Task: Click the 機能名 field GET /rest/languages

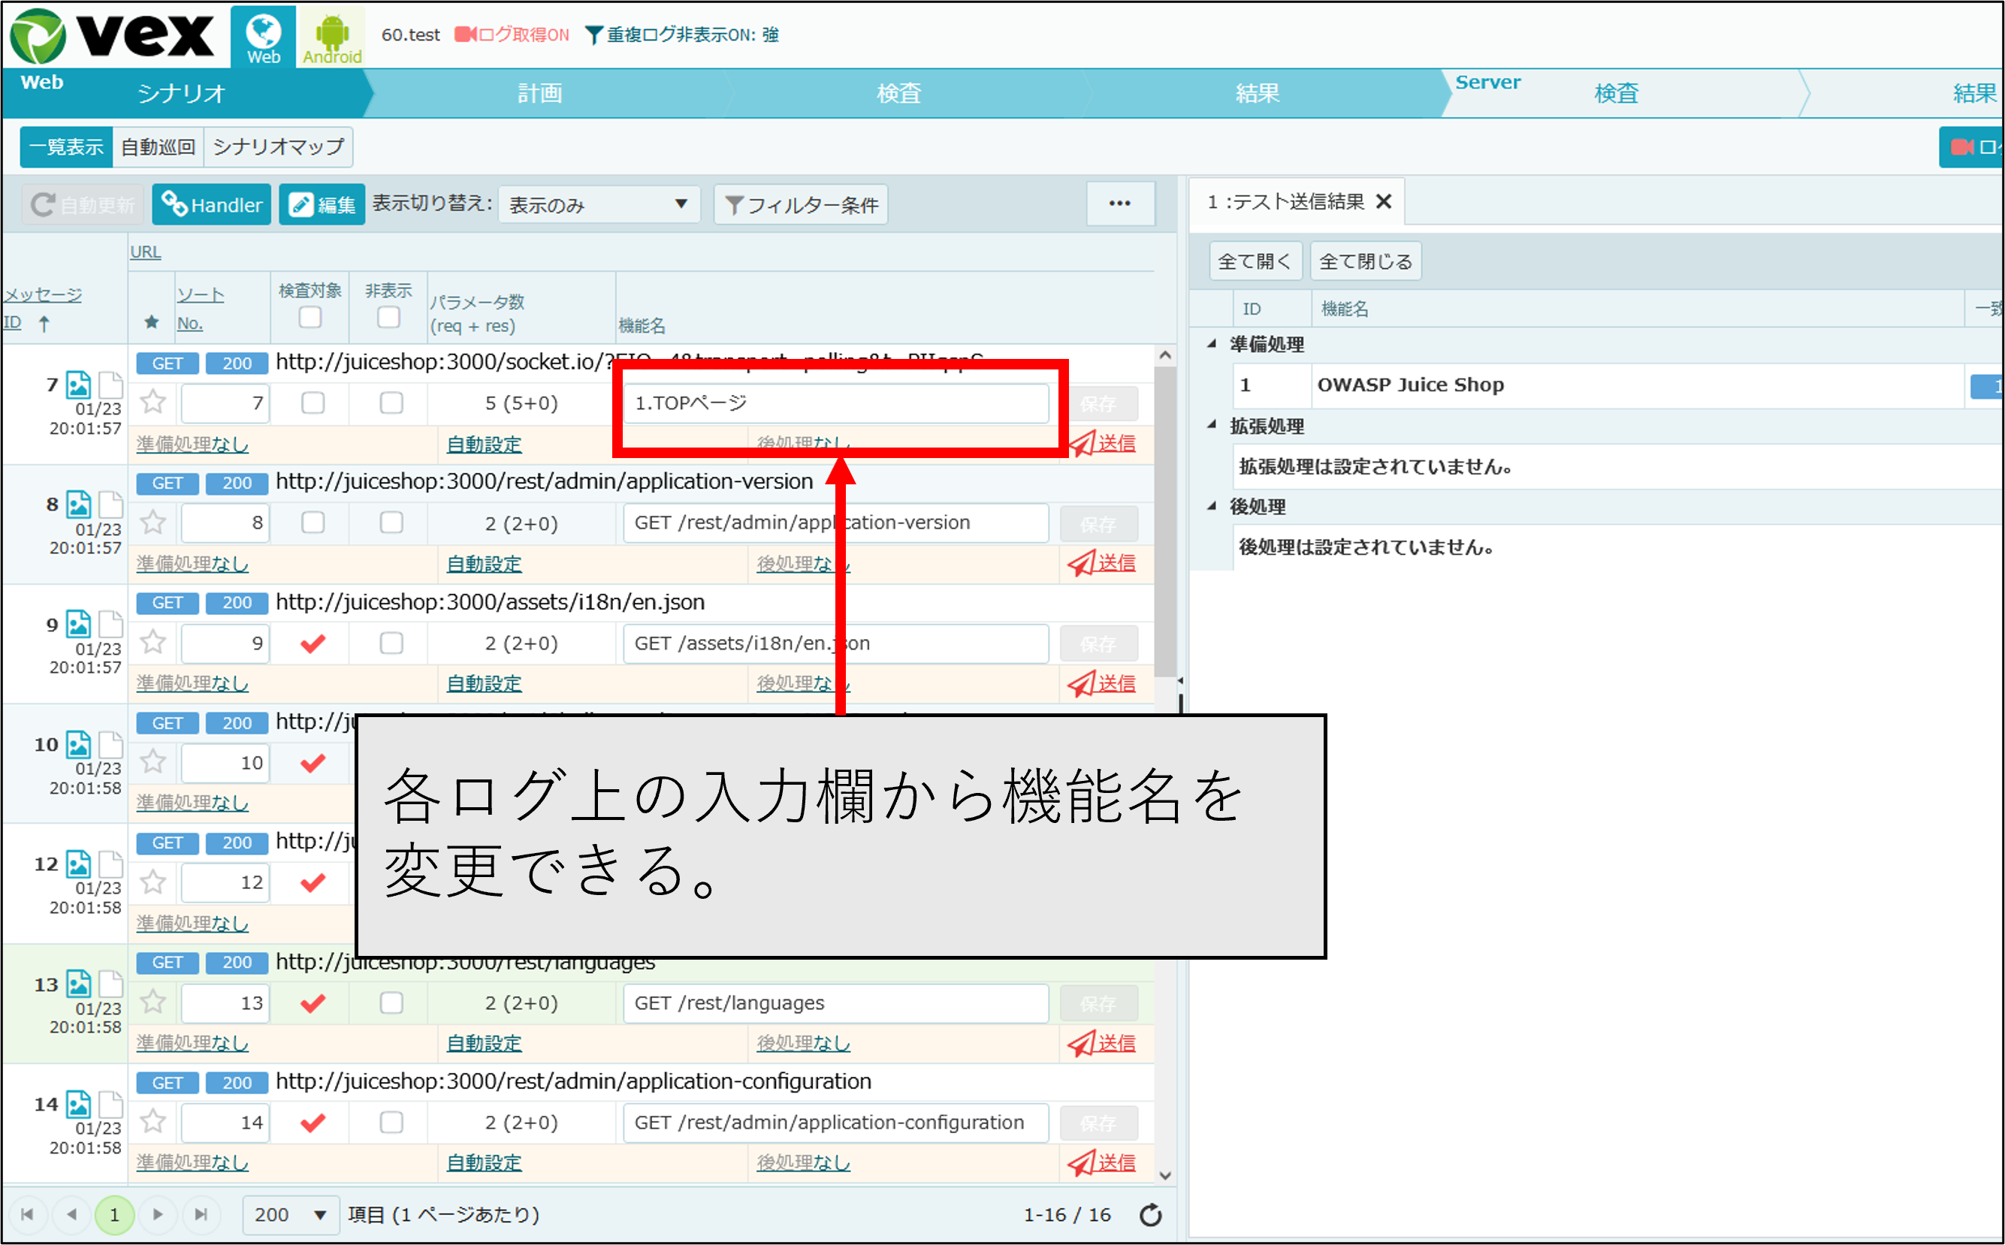Action: point(835,1003)
